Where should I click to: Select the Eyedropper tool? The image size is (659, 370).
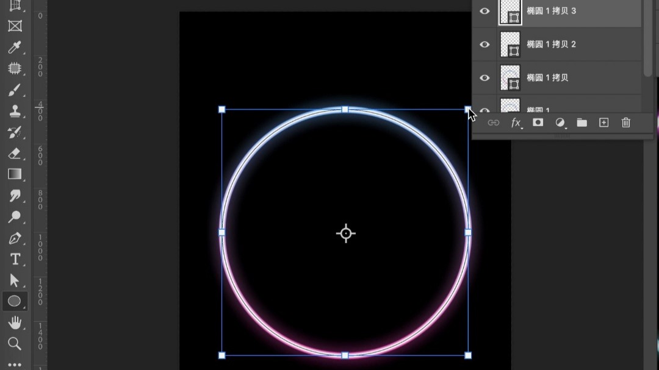click(15, 48)
